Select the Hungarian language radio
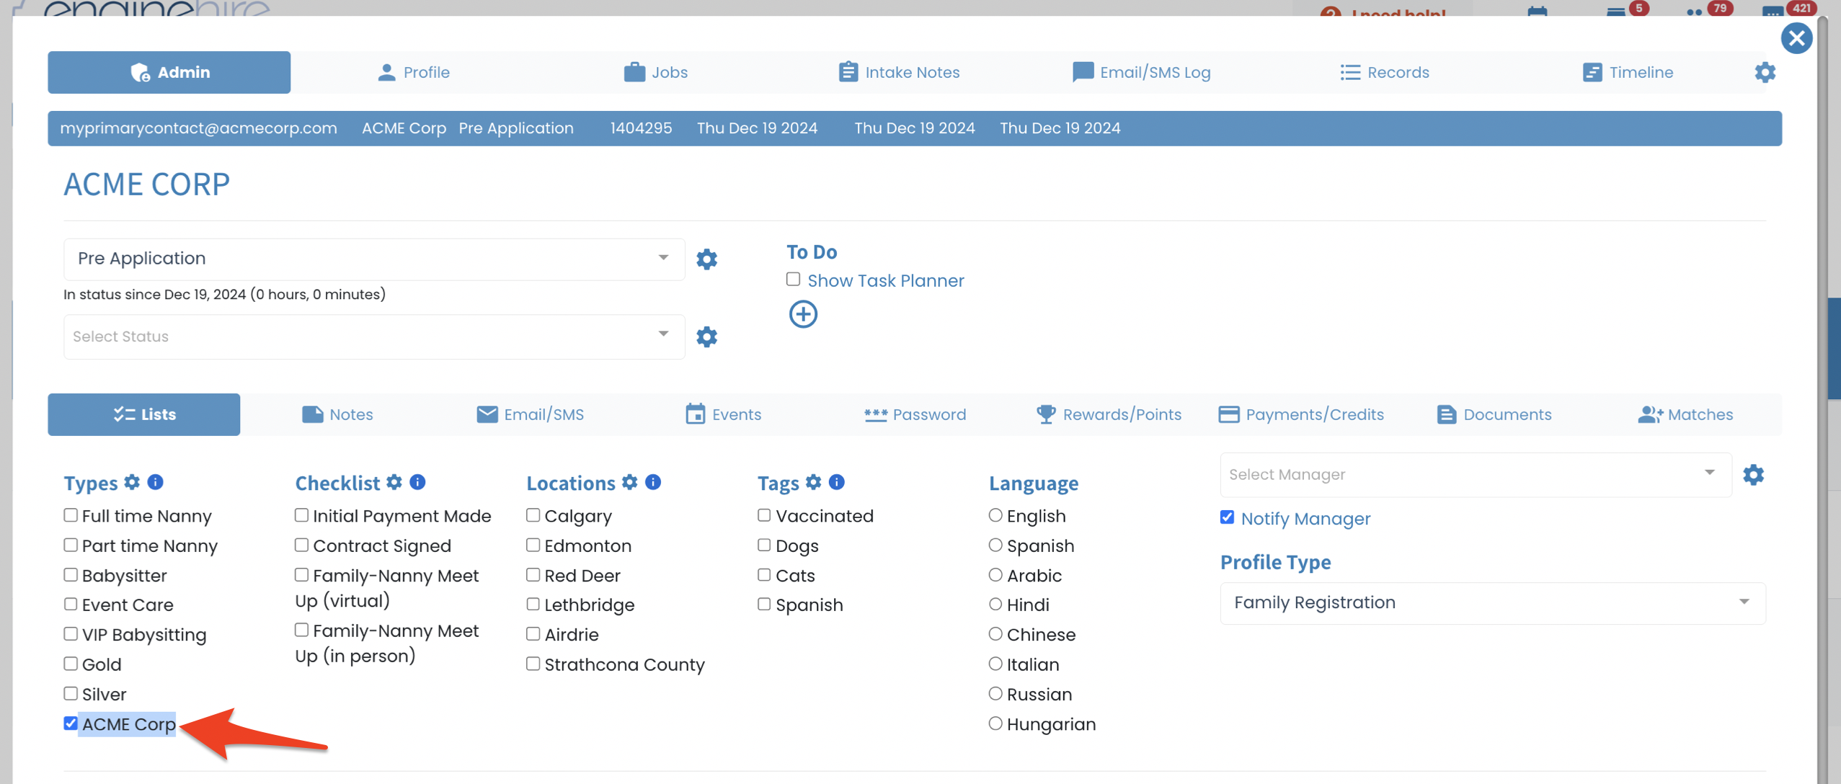 coord(995,723)
